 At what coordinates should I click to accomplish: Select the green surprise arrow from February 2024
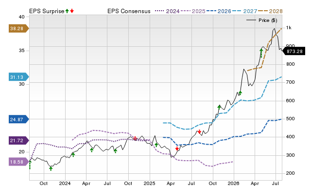tap(73, 155)
